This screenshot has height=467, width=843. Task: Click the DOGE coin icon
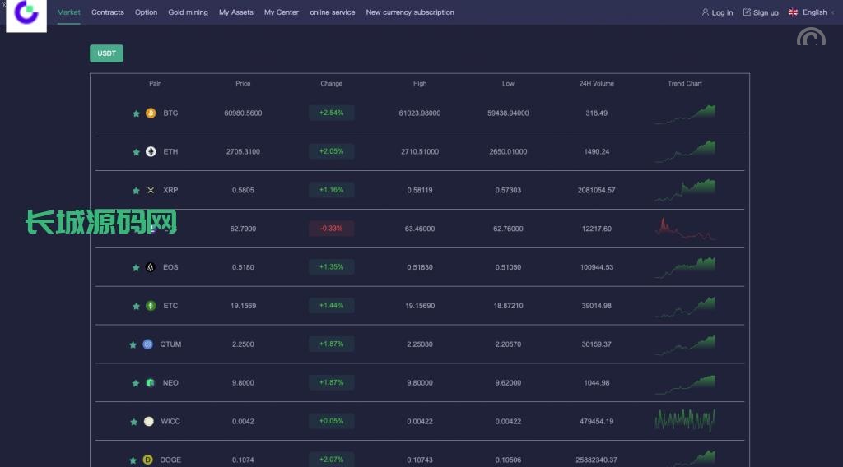point(148,460)
